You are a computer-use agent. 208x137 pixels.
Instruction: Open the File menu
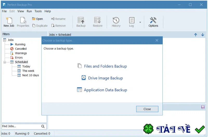click(x=4, y=11)
